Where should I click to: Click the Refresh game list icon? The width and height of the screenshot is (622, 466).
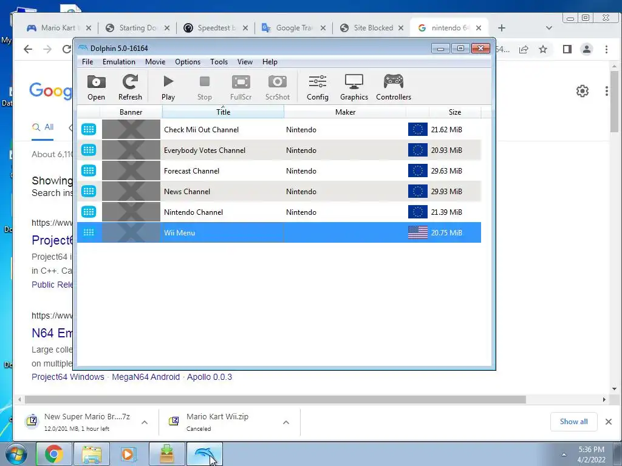coord(130,87)
